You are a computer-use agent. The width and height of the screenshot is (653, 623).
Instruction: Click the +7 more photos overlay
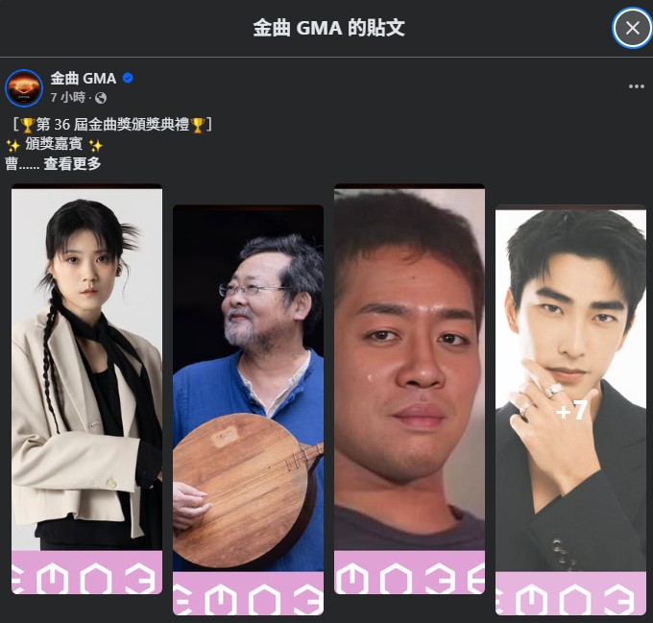pyautogui.click(x=571, y=410)
